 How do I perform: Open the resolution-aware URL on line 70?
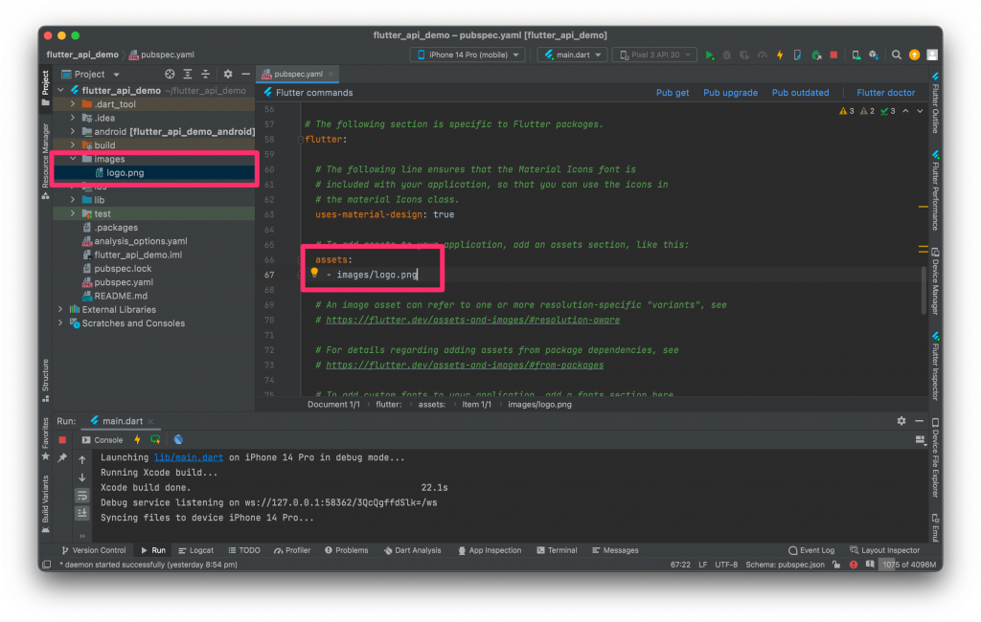(x=473, y=320)
